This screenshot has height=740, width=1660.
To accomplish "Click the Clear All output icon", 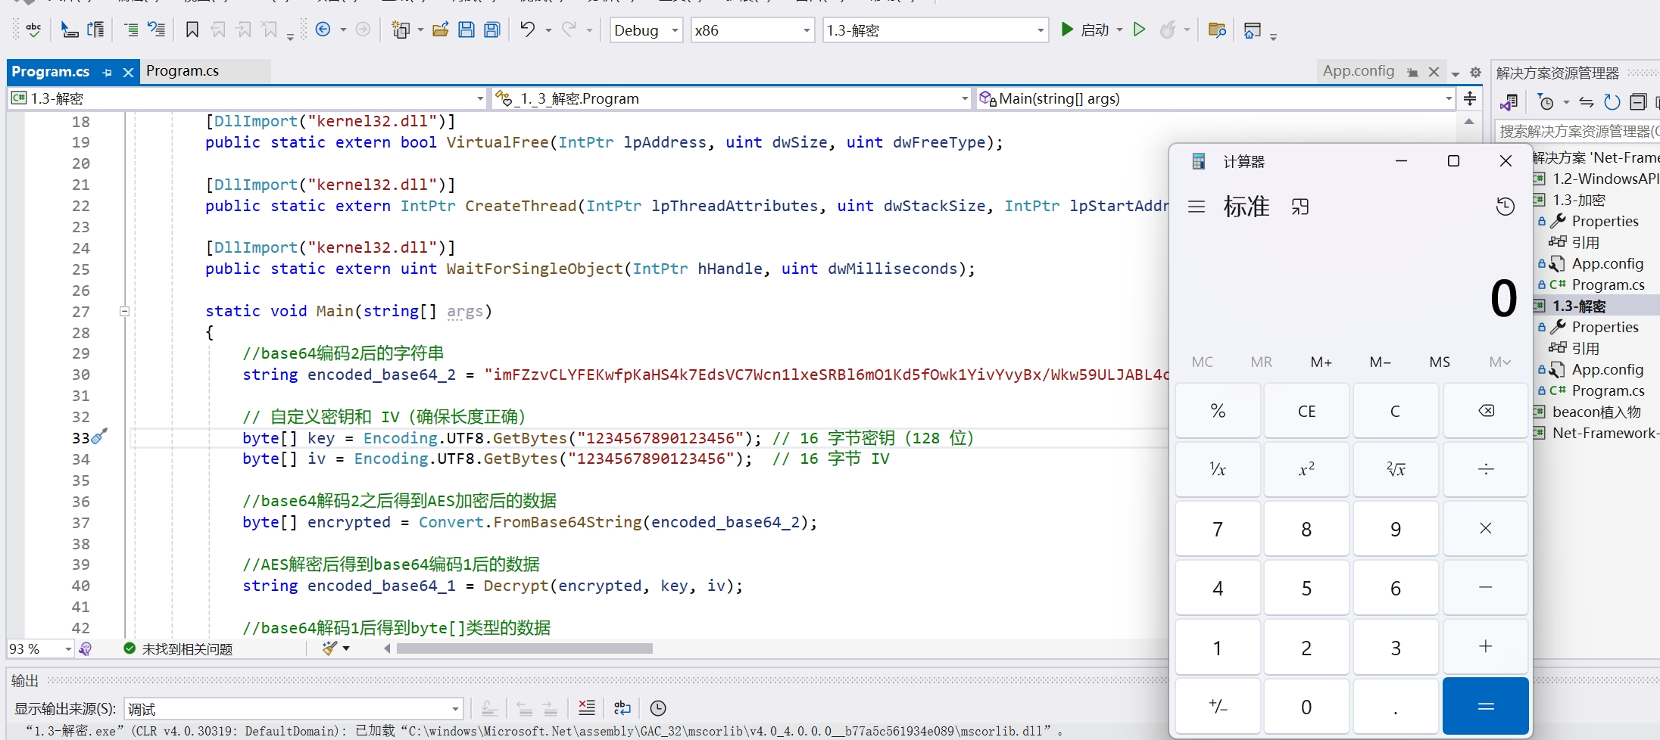I will point(587,708).
